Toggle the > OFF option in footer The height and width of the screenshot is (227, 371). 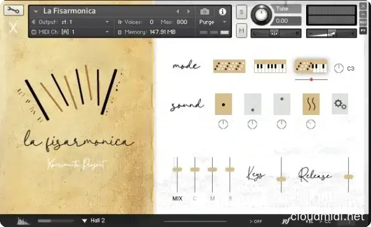(256, 221)
